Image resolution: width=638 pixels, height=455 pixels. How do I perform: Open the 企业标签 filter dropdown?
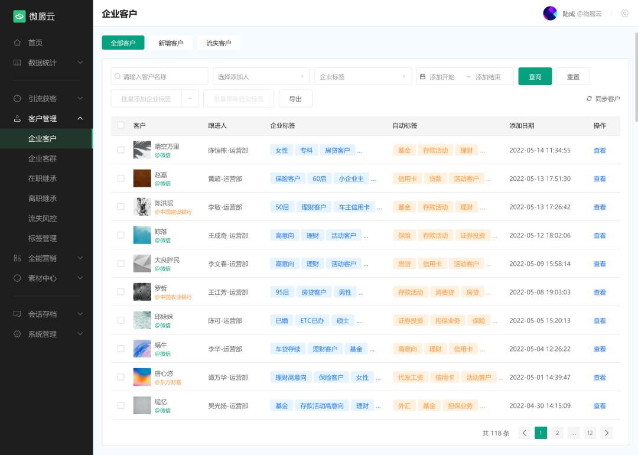[x=363, y=77]
